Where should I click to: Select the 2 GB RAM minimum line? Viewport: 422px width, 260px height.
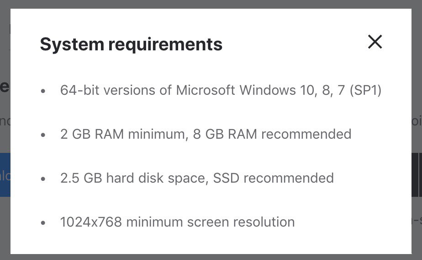coord(206,134)
